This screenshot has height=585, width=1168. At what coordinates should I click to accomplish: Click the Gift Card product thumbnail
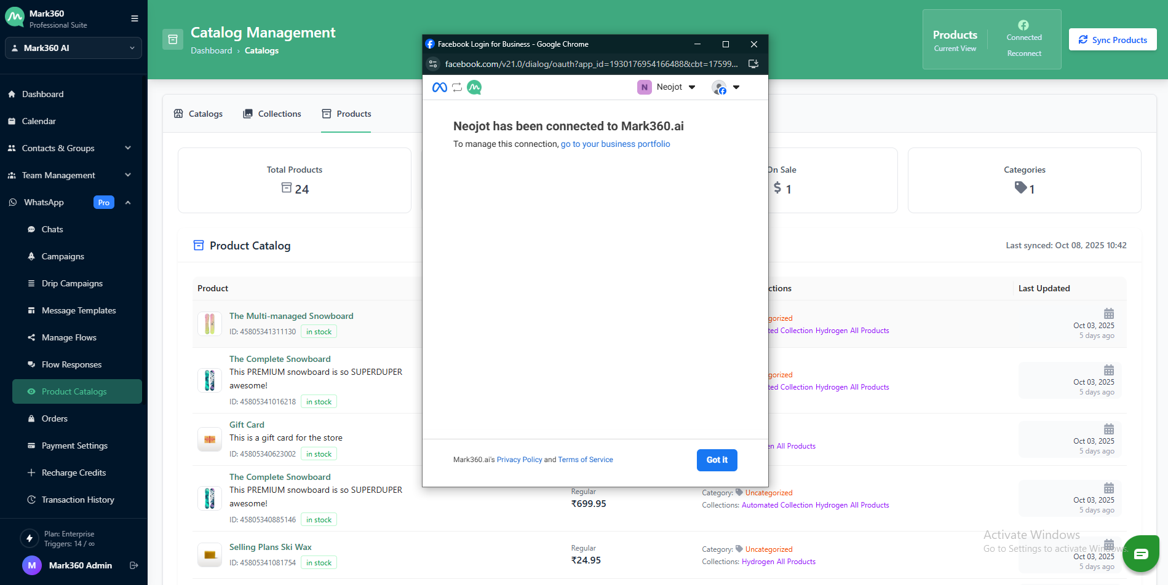[x=209, y=439]
